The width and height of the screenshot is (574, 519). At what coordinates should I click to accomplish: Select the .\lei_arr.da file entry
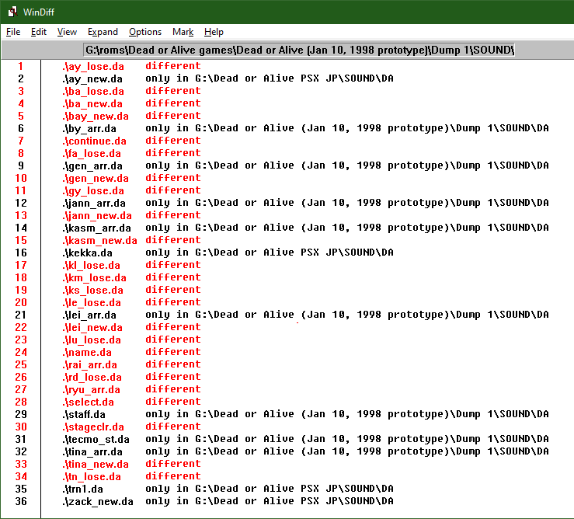click(89, 315)
